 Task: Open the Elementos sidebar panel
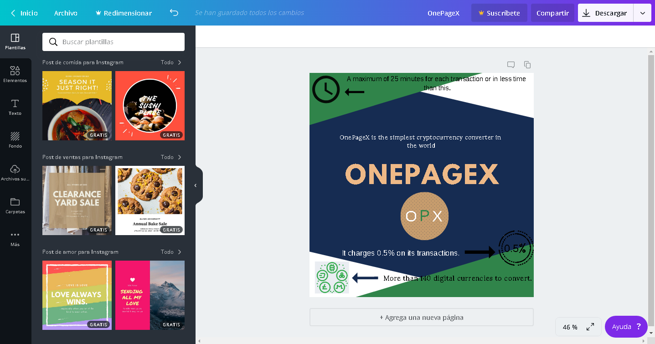(15, 75)
